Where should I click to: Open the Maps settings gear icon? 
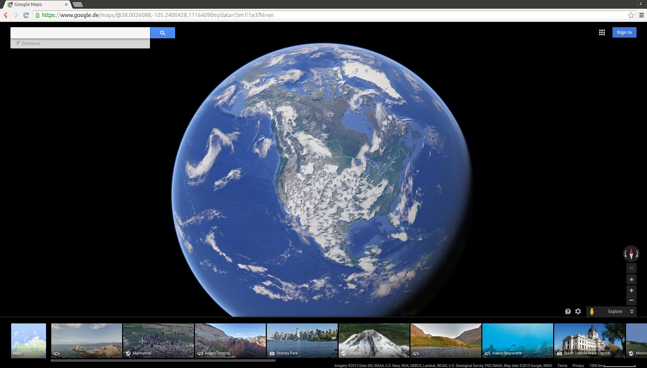(x=578, y=311)
